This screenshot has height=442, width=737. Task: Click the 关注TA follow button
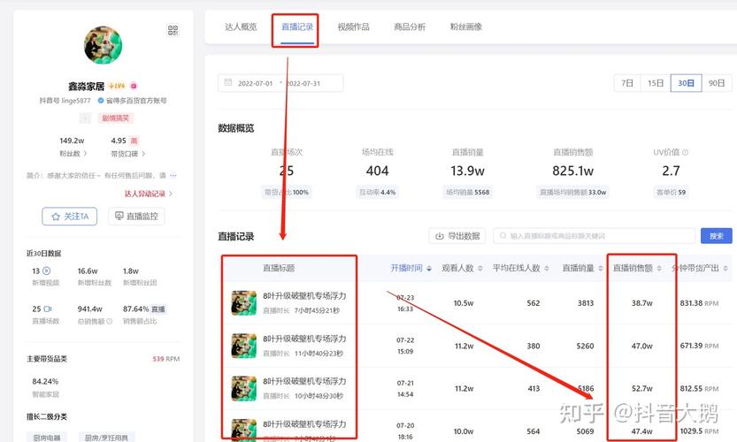click(x=70, y=216)
